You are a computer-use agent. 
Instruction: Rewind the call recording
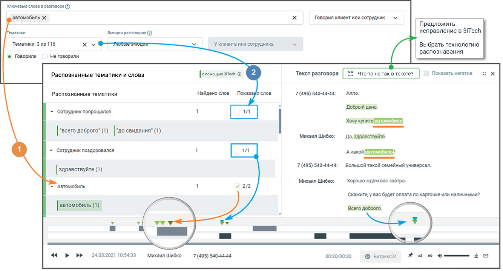click(54, 256)
